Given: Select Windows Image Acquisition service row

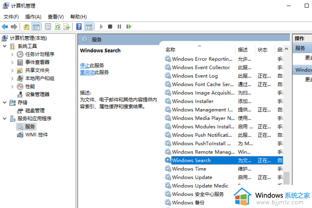Looking at the screenshot, I should 224,93.
